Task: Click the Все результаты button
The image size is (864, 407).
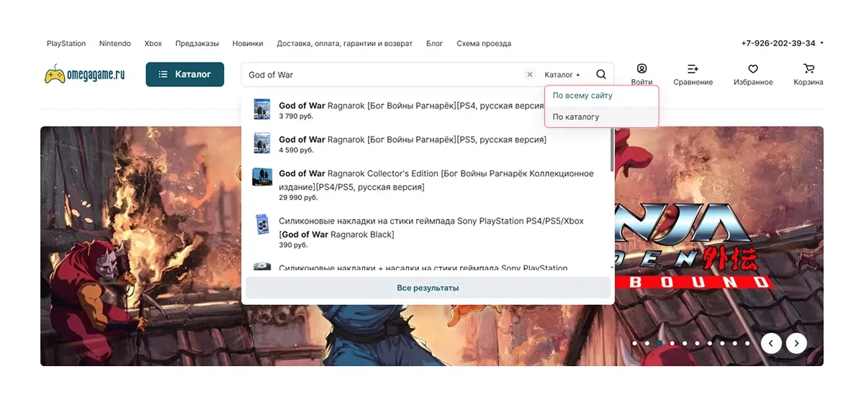Action: [428, 288]
